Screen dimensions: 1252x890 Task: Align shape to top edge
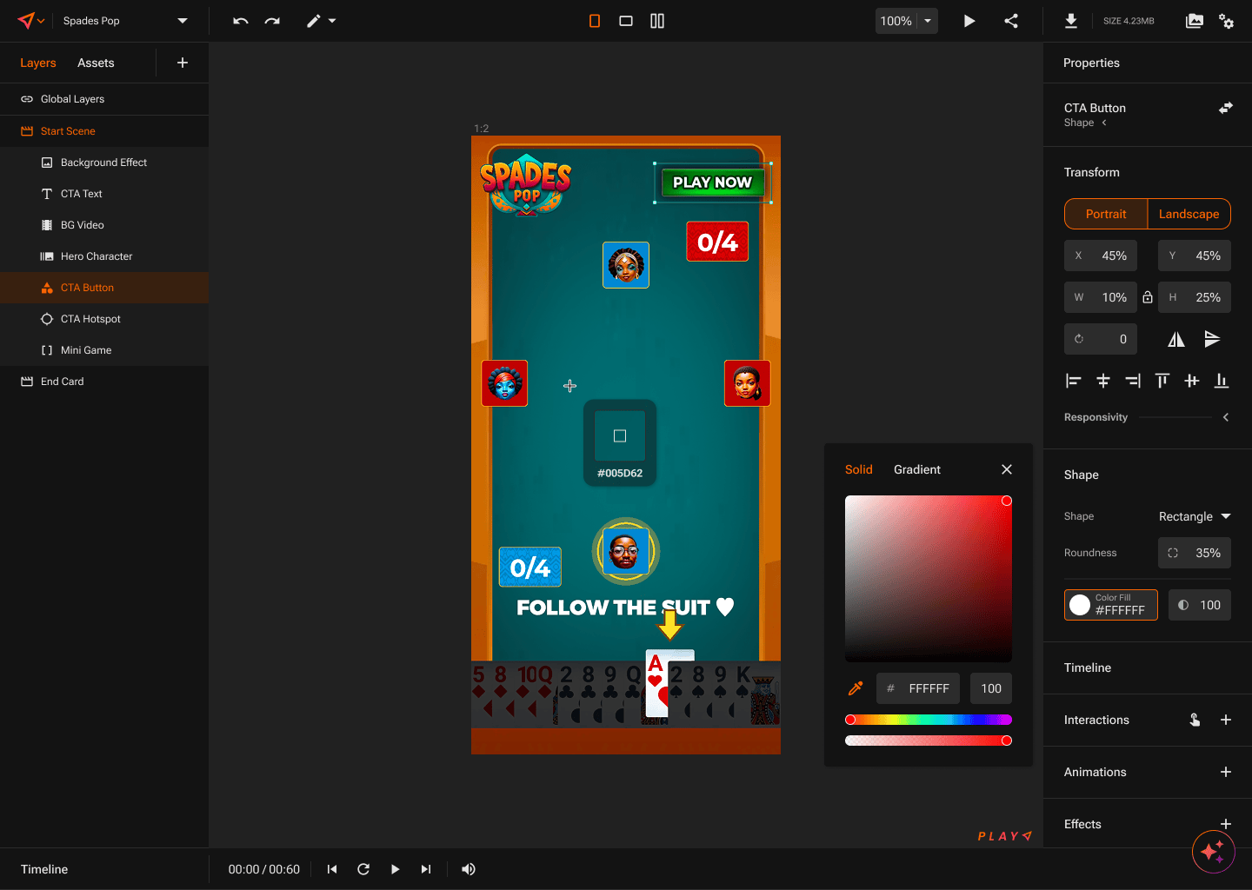click(x=1162, y=381)
